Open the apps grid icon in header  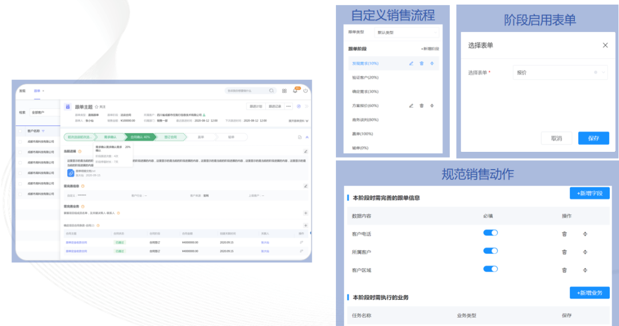click(x=284, y=91)
